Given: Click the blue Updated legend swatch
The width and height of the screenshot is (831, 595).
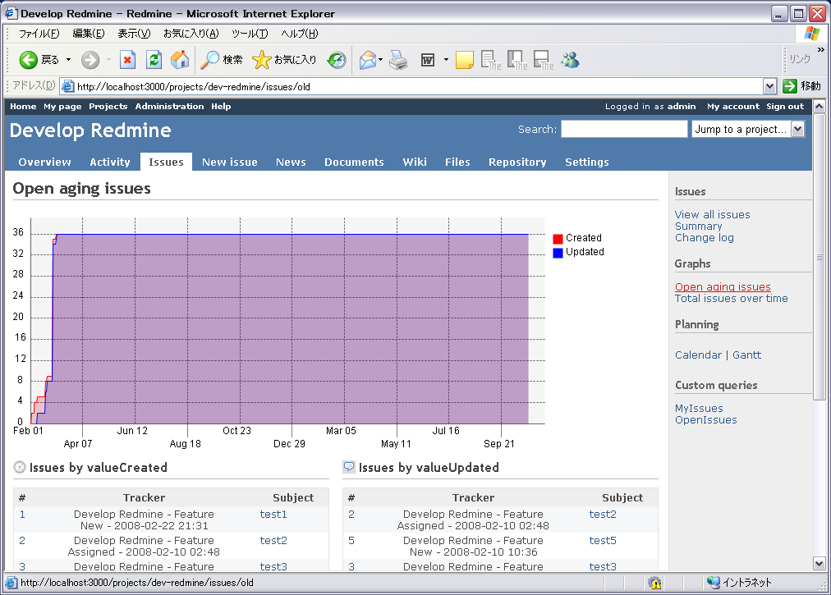Looking at the screenshot, I should [558, 253].
